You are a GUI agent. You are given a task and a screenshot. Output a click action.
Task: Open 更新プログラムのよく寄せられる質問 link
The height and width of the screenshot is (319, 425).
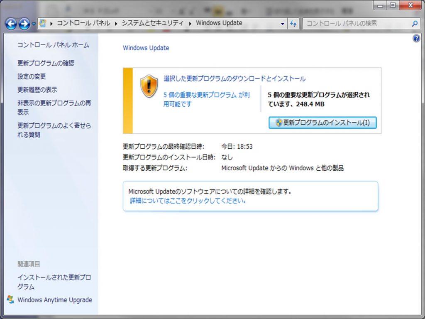(x=54, y=130)
